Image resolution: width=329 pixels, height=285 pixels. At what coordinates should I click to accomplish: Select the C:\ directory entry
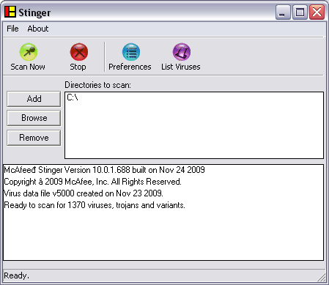[73, 97]
